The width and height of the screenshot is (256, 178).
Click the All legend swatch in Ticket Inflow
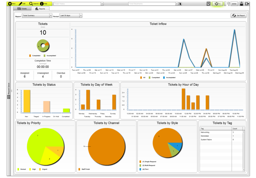141,78
